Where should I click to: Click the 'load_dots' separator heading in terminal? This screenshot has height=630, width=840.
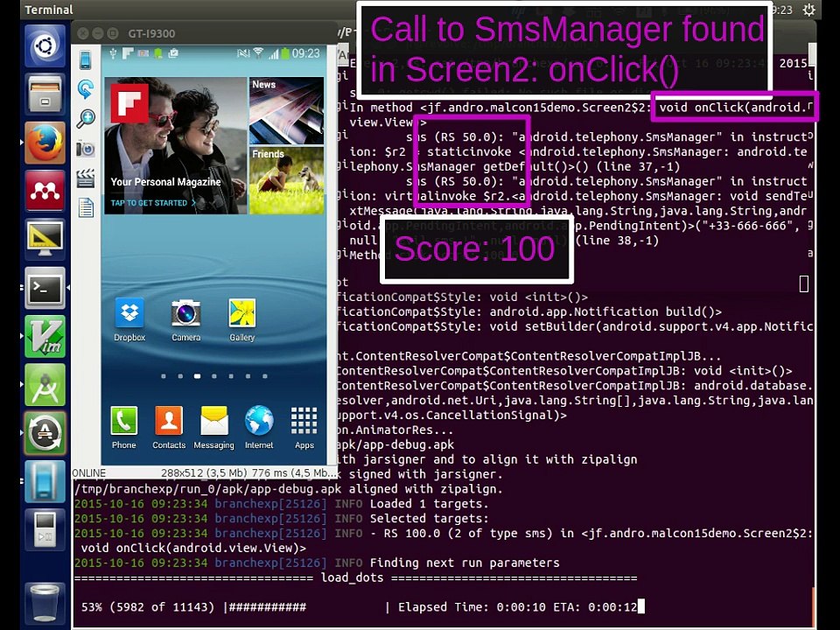point(353,577)
